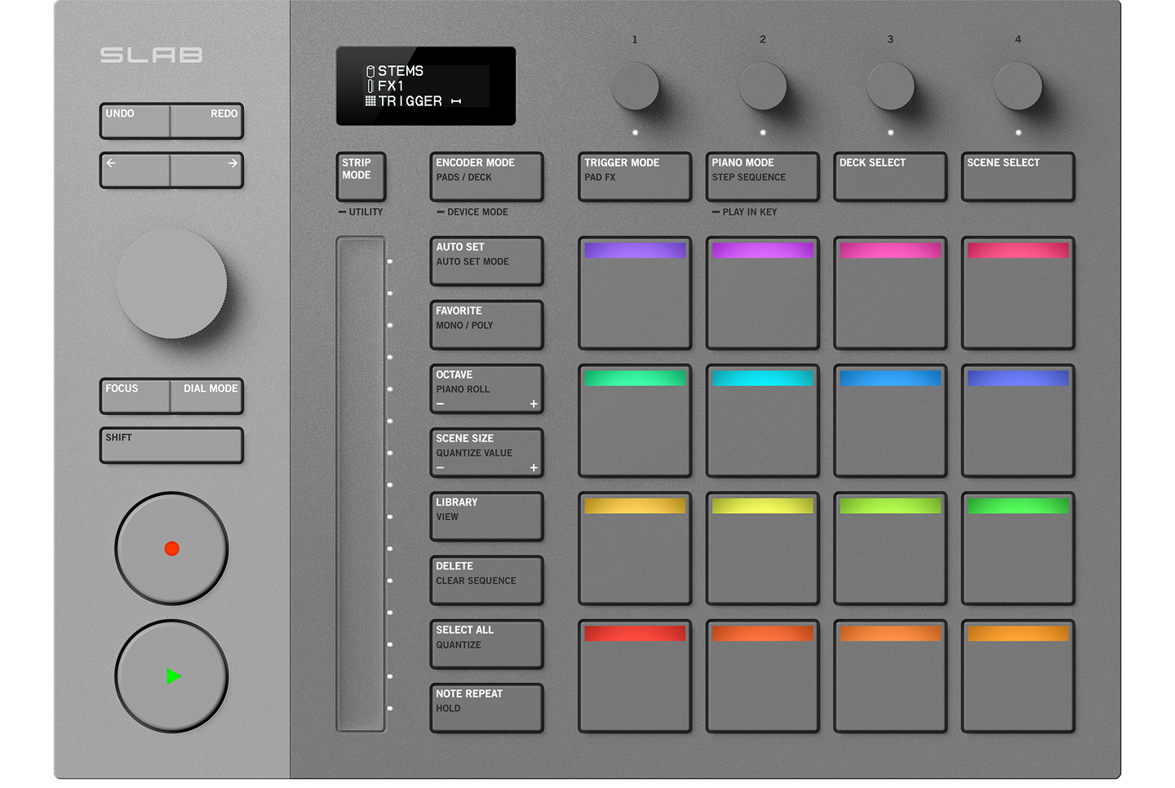Tap the red pad in the bottom row
This screenshot has height=788, width=1175.
pyautogui.click(x=635, y=675)
